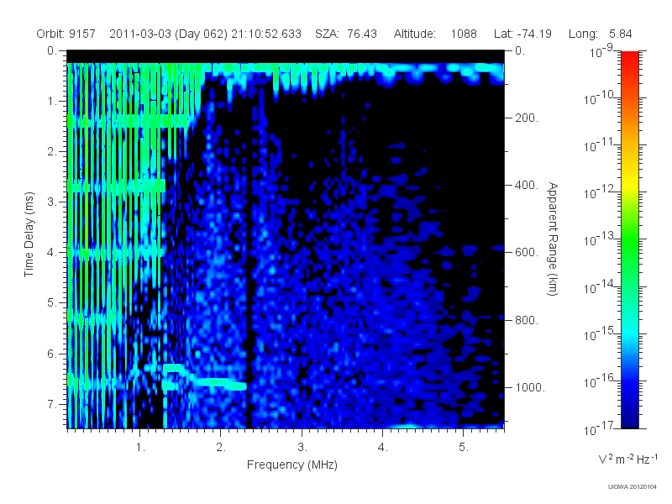
Task: Click the Time Delay (ms) axis title
Action: click(x=29, y=235)
